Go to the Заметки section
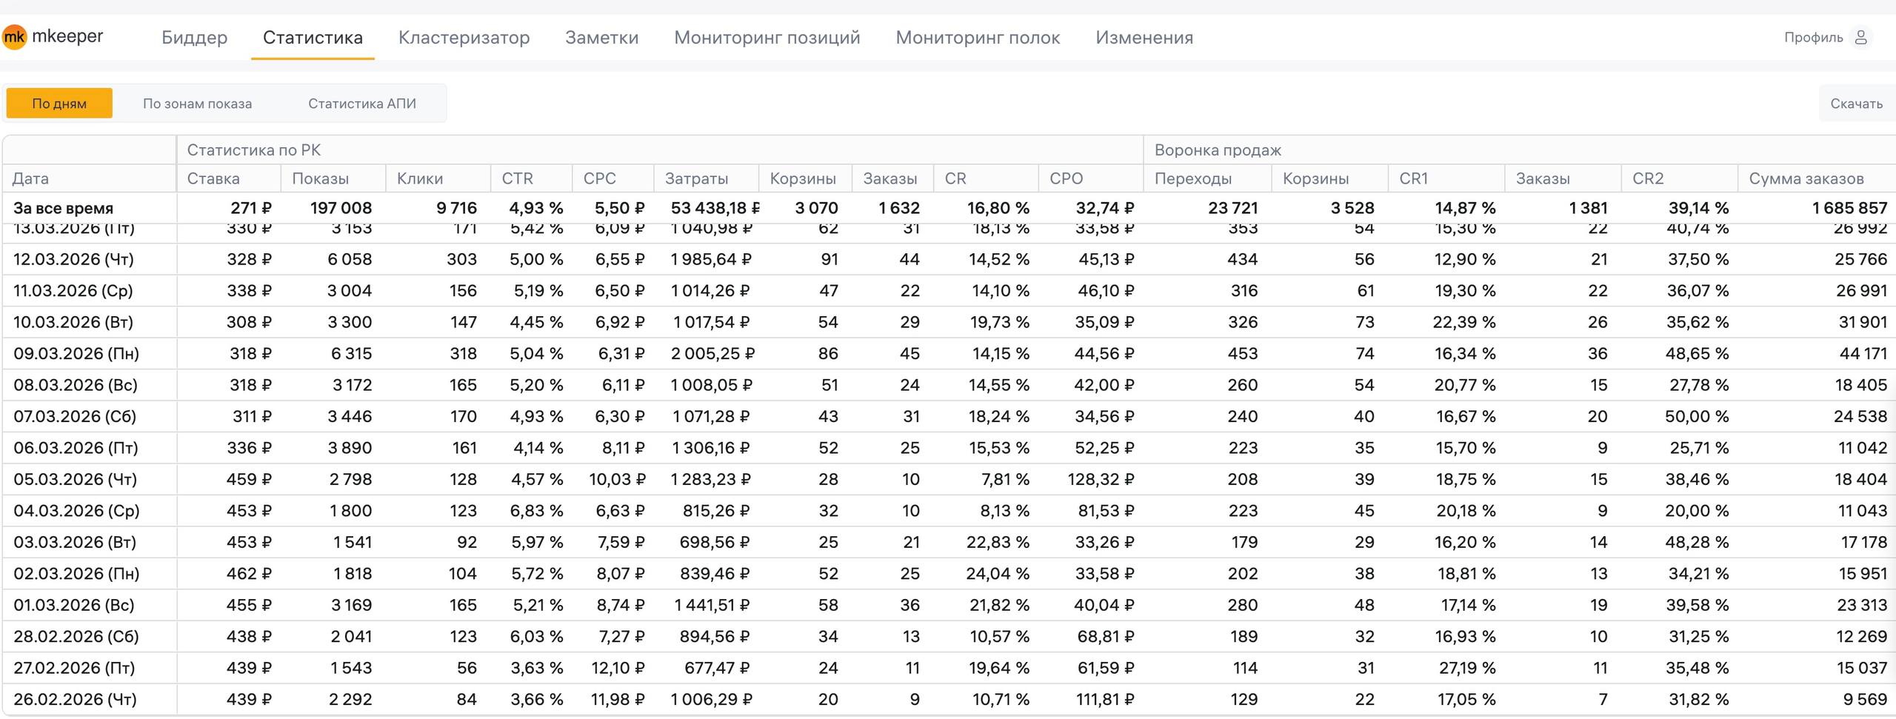1896x719 pixels. (x=601, y=38)
